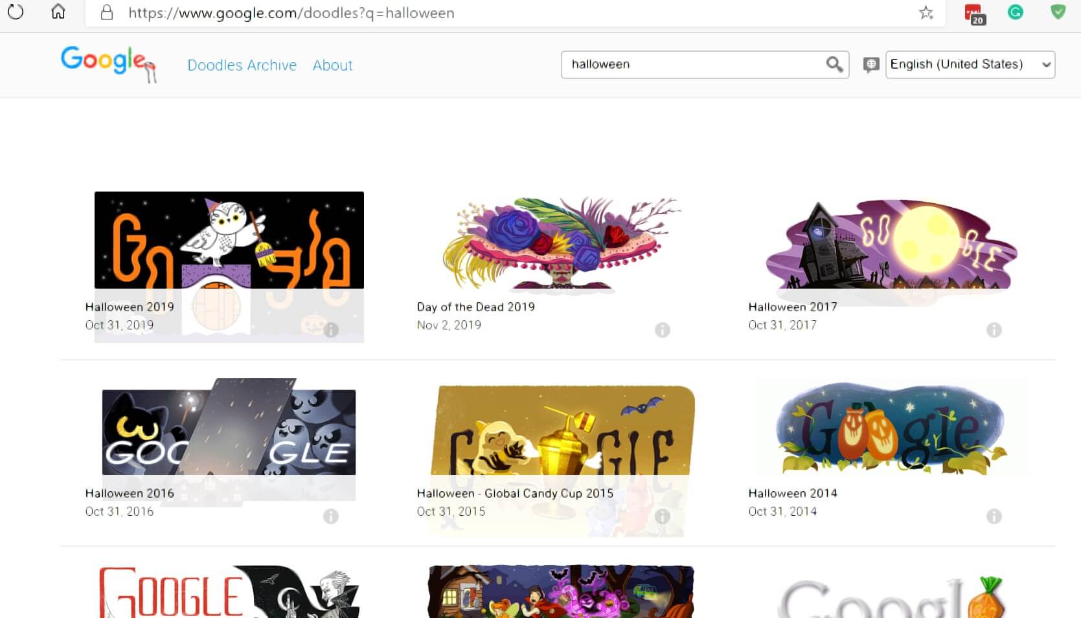
Task: Show info for Halloween 2017 doodle
Action: click(994, 330)
